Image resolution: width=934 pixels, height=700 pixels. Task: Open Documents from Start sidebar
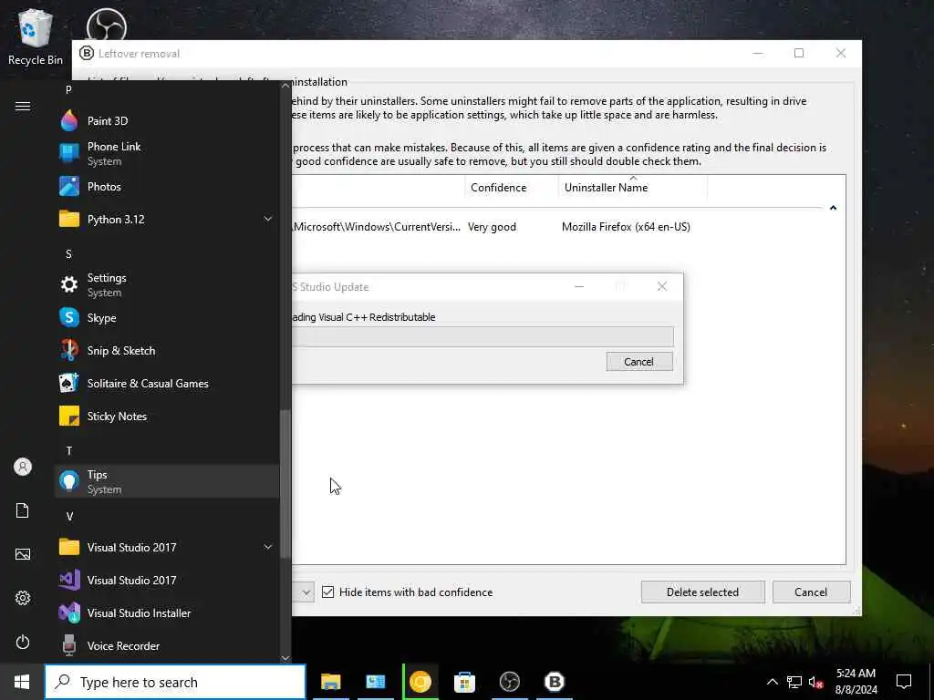[23, 510]
